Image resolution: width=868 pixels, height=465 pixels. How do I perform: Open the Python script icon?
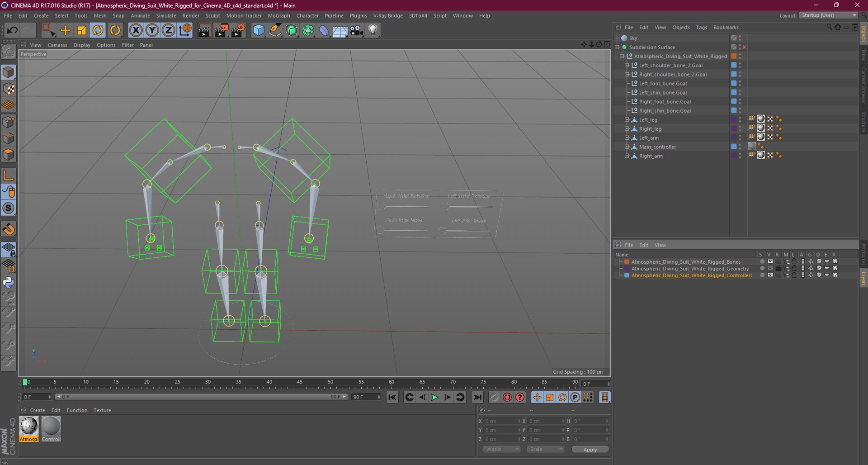tap(9, 283)
